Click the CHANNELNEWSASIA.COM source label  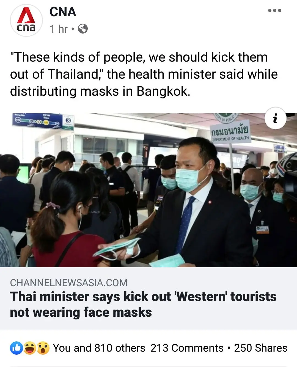[x=69, y=283]
